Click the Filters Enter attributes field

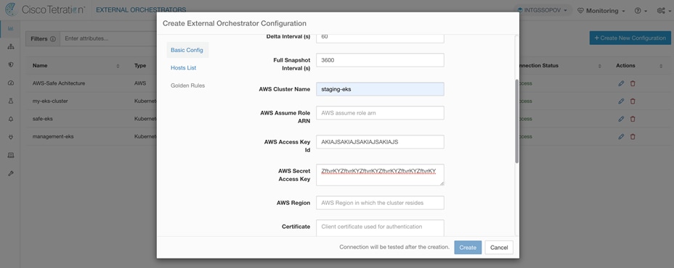108,38
